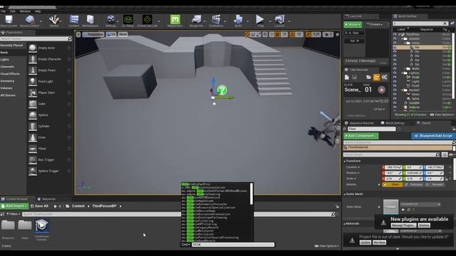The height and width of the screenshot is (256, 456).
Task: Click the orange Take Recorder review icon
Action: click(377, 78)
